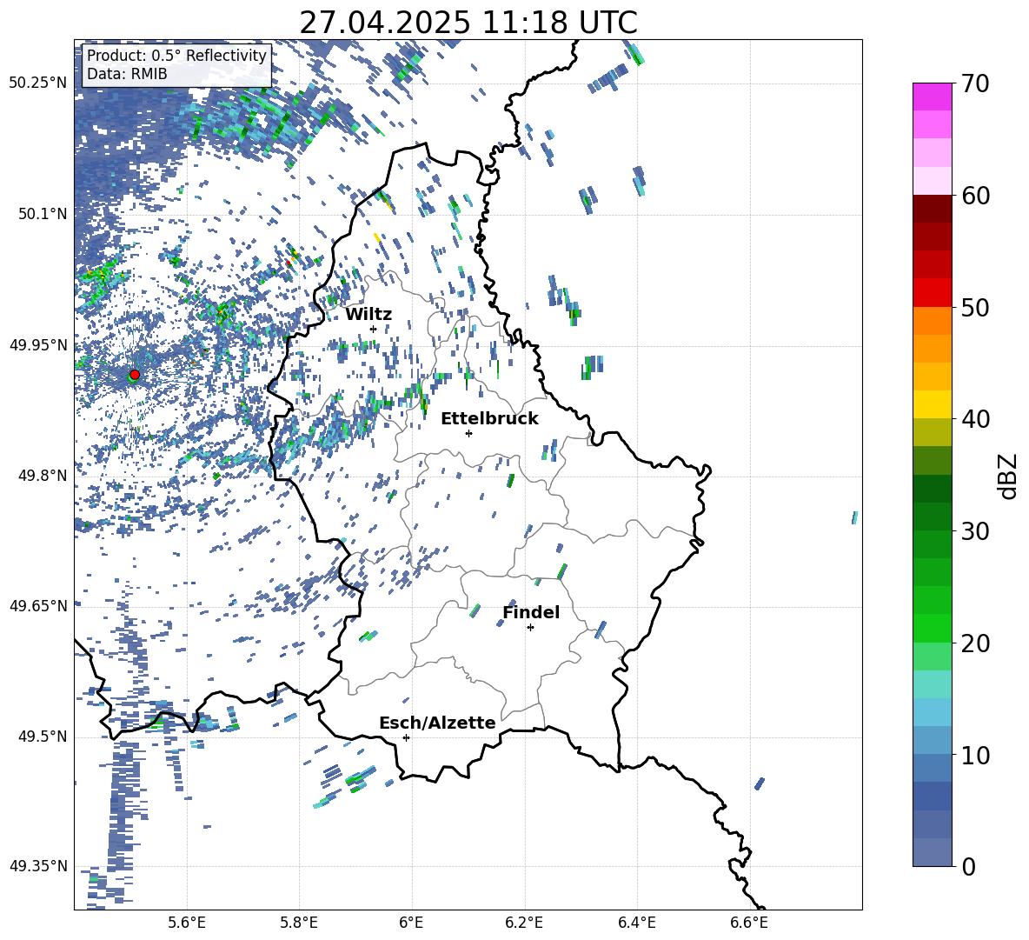
Task: Click the colorbar tick label 10
Action: click(975, 756)
